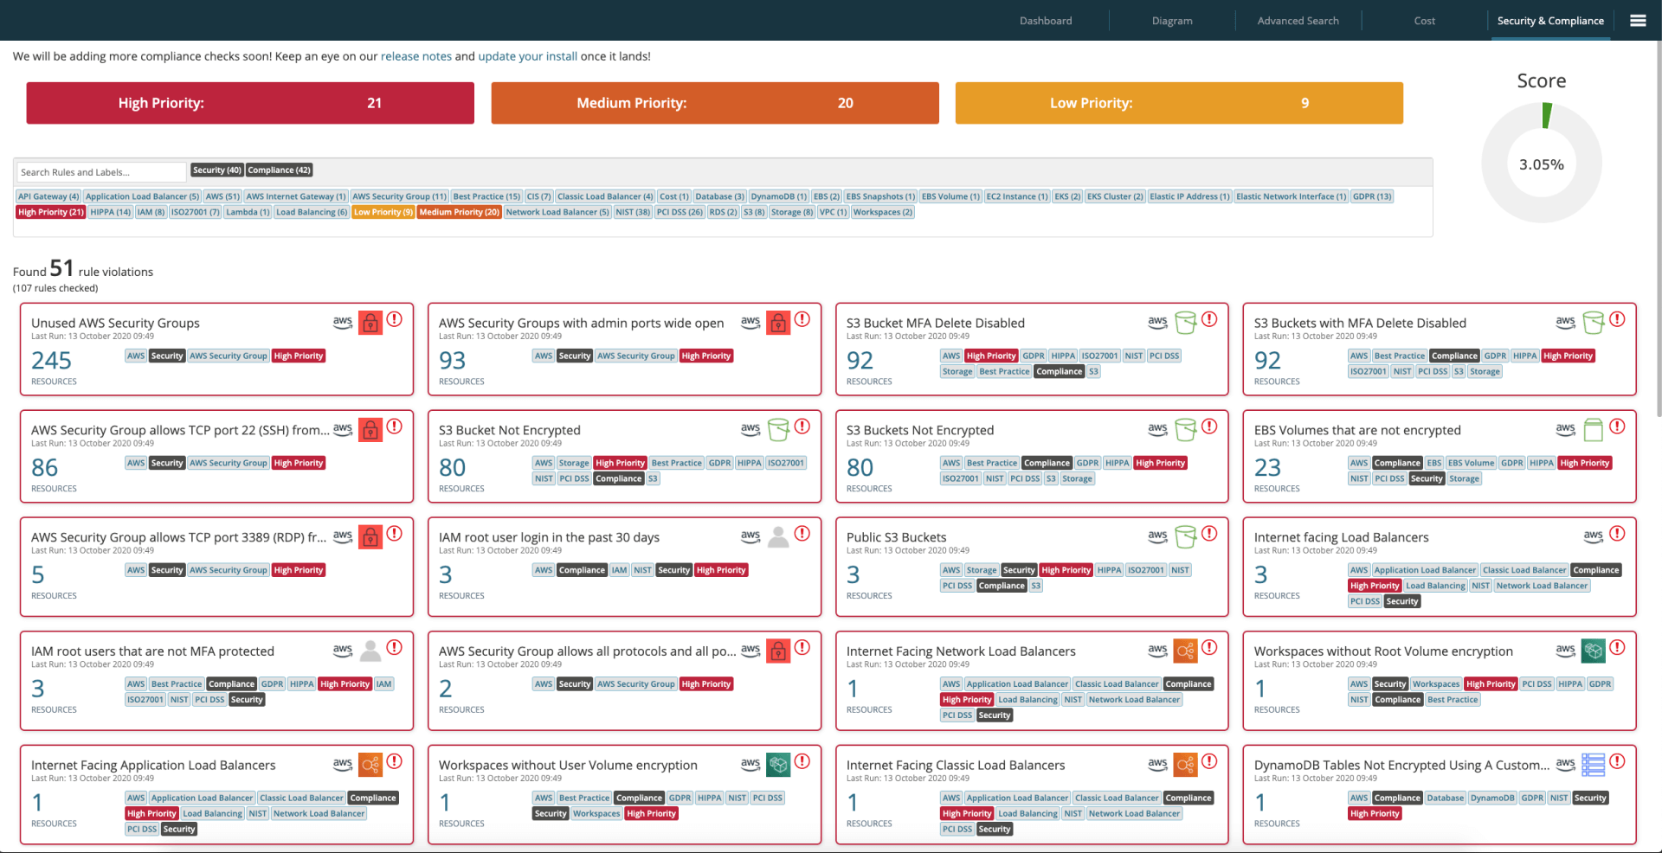The height and width of the screenshot is (853, 1662).
Task: Click the S3 bucket icon on S3 Bucket Not Encrypted
Action: pyautogui.click(x=778, y=429)
